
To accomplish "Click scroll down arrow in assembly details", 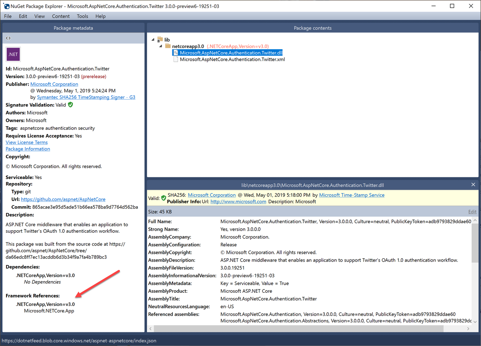I will (x=475, y=322).
